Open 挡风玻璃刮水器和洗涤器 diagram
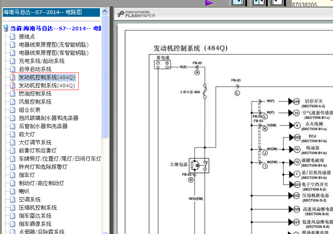 (48, 118)
